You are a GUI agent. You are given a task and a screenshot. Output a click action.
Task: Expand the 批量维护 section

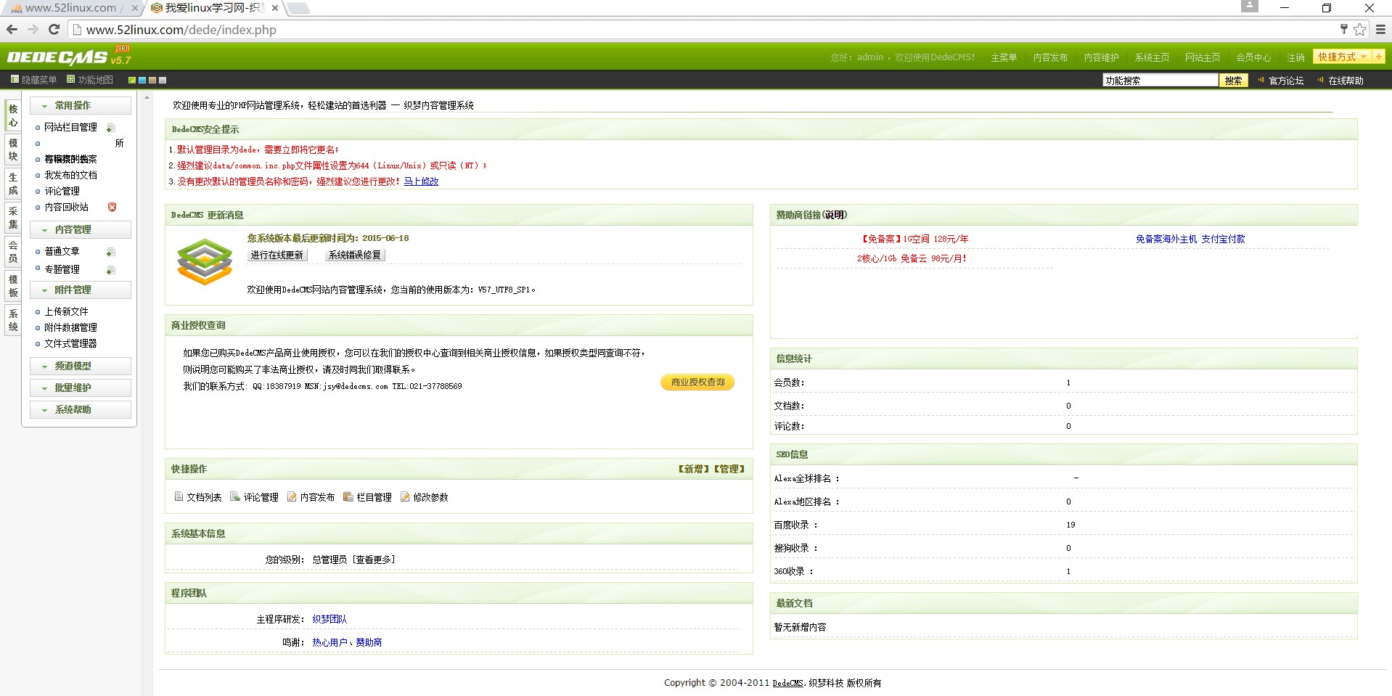tap(81, 388)
